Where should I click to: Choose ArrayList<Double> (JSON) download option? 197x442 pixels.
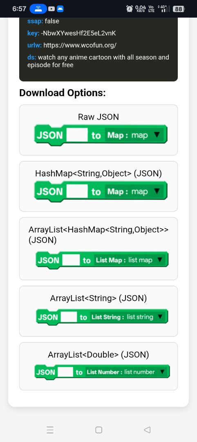point(98,366)
